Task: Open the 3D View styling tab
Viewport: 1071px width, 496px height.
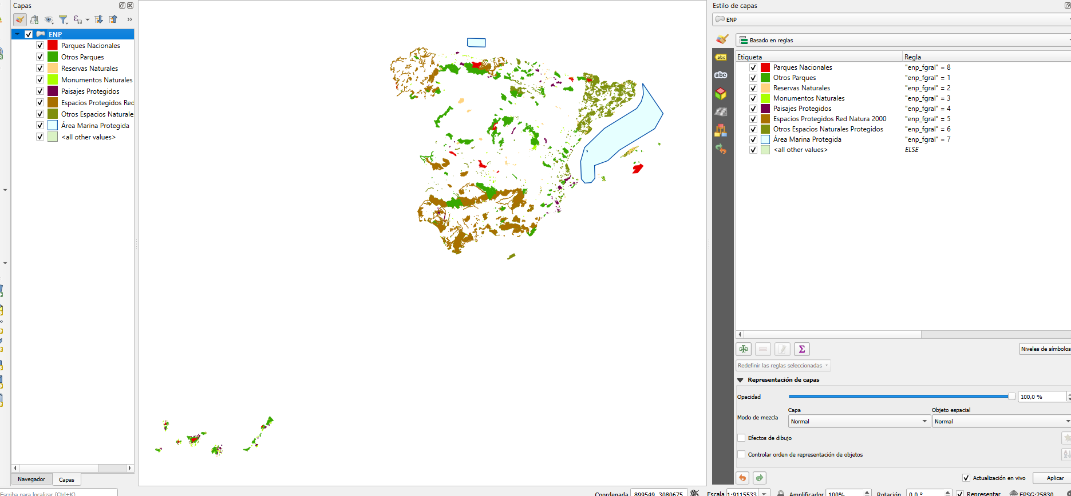Action: coord(721,93)
